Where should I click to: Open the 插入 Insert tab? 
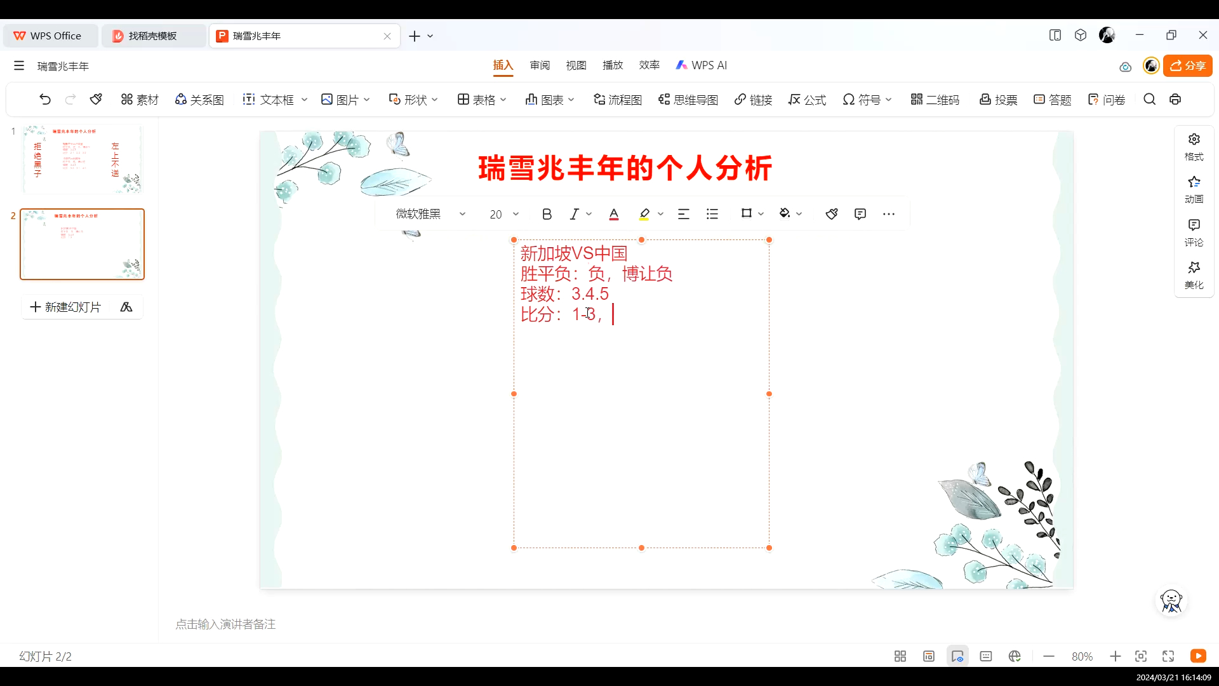point(503,65)
